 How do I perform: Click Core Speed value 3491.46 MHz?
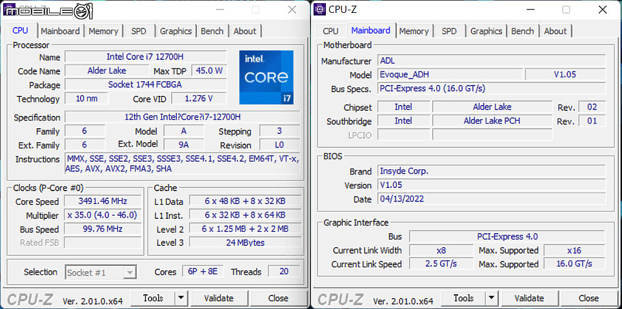[x=103, y=201]
